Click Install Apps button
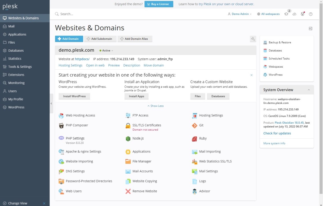323x206 pixels. 136,96
